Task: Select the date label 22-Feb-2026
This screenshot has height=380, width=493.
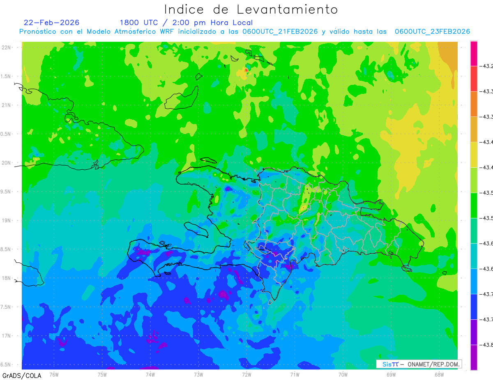Action: coord(52,23)
